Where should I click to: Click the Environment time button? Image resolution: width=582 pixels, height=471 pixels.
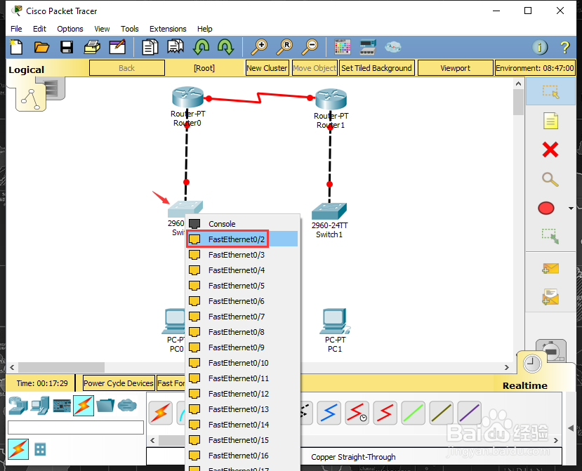535,68
